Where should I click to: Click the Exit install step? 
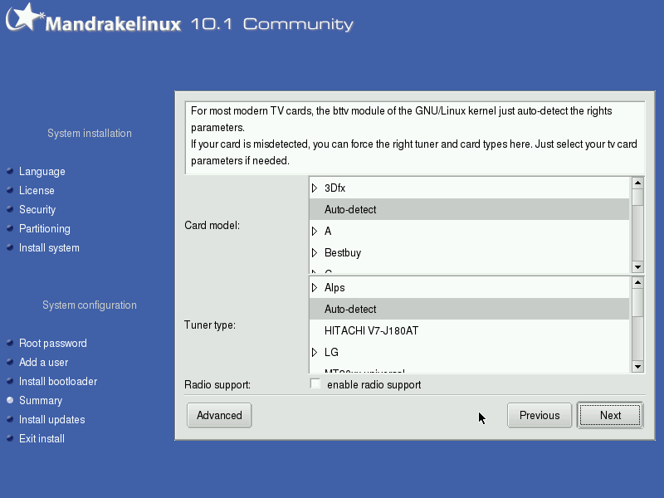coord(41,439)
